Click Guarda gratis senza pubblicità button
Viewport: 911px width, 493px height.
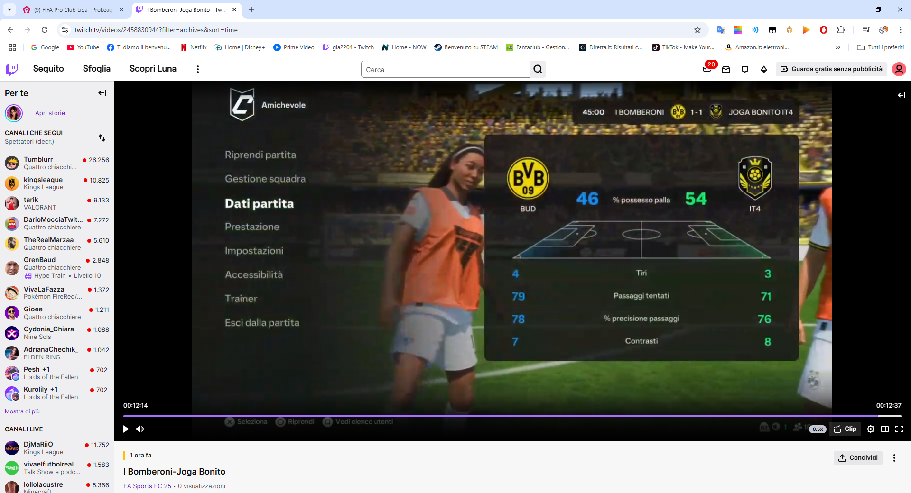[832, 69]
